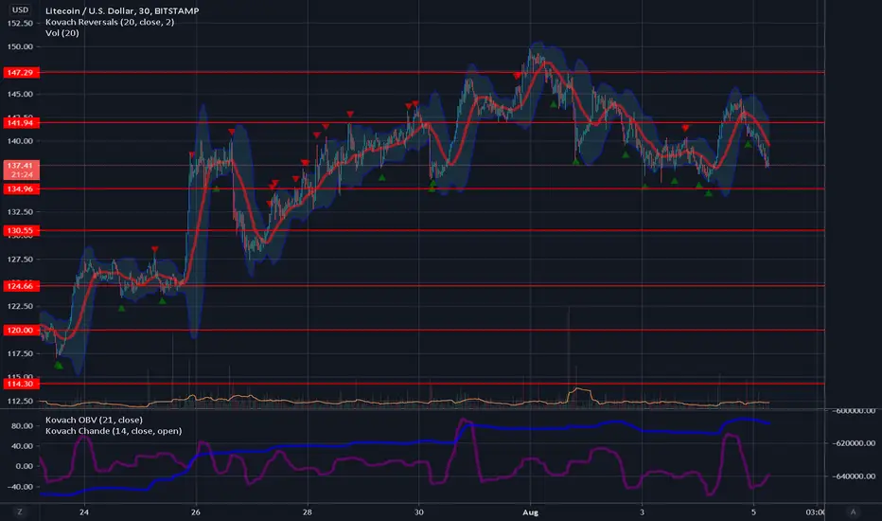Click the 117.50 price axis value
The image size is (882, 521).
pos(20,353)
